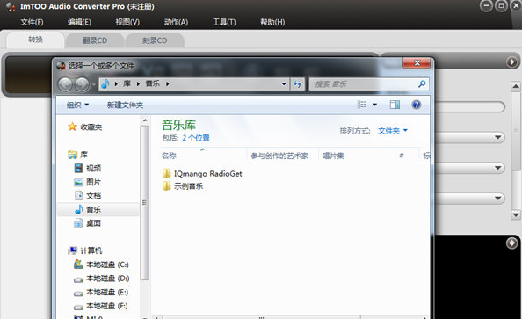Click round arrow button in ImTOO top-right panel
Viewport: 522px width, 319px height.
point(512,62)
